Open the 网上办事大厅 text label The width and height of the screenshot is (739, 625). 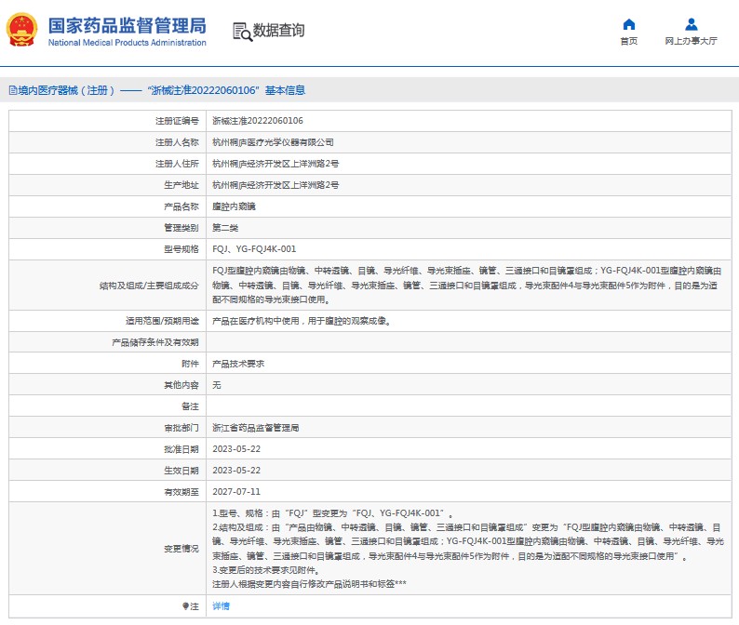click(691, 41)
